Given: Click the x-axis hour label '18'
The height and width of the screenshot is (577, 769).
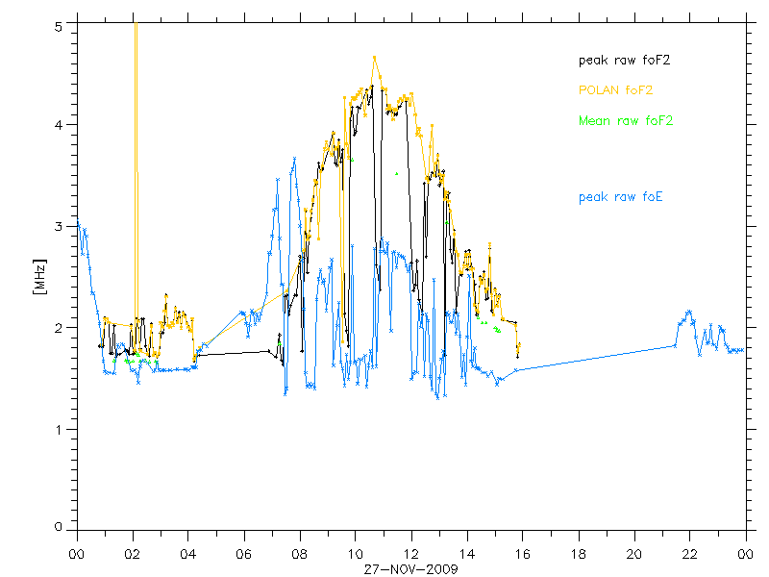Looking at the screenshot, I should (579, 555).
